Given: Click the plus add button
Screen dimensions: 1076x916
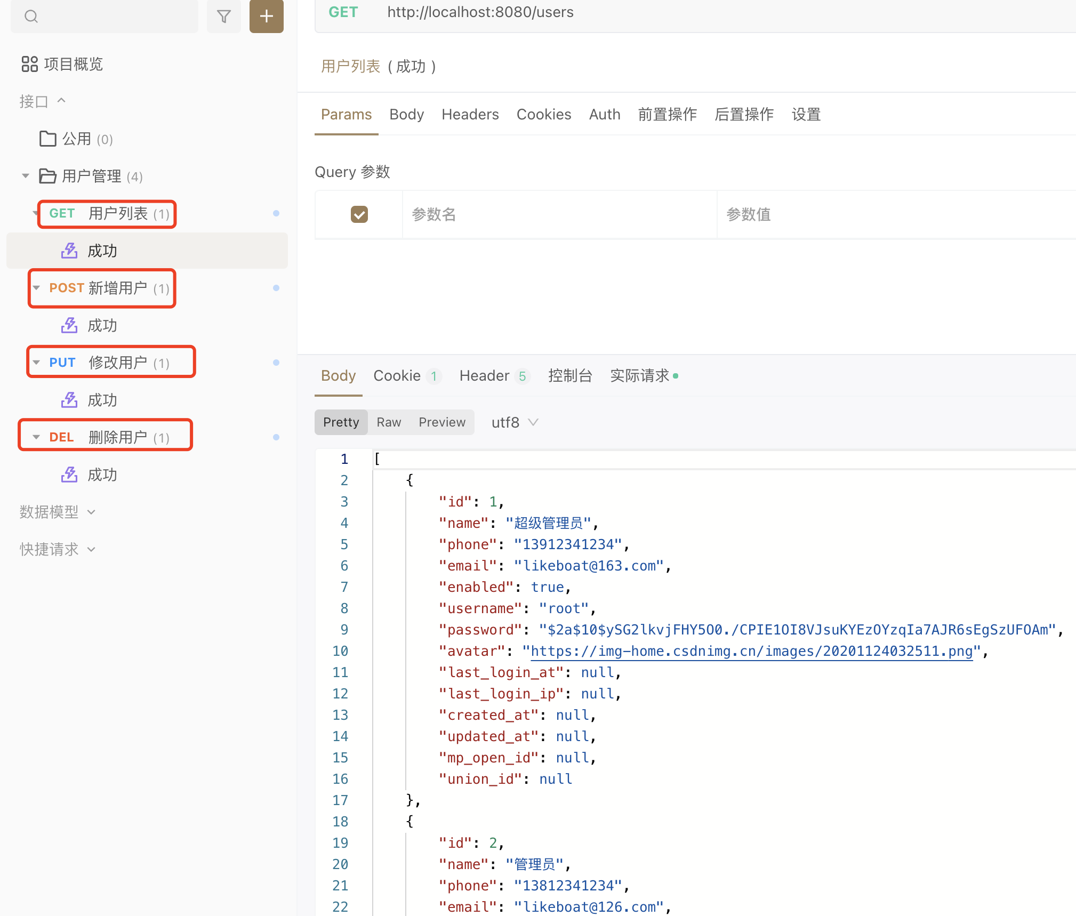Looking at the screenshot, I should pos(267,17).
